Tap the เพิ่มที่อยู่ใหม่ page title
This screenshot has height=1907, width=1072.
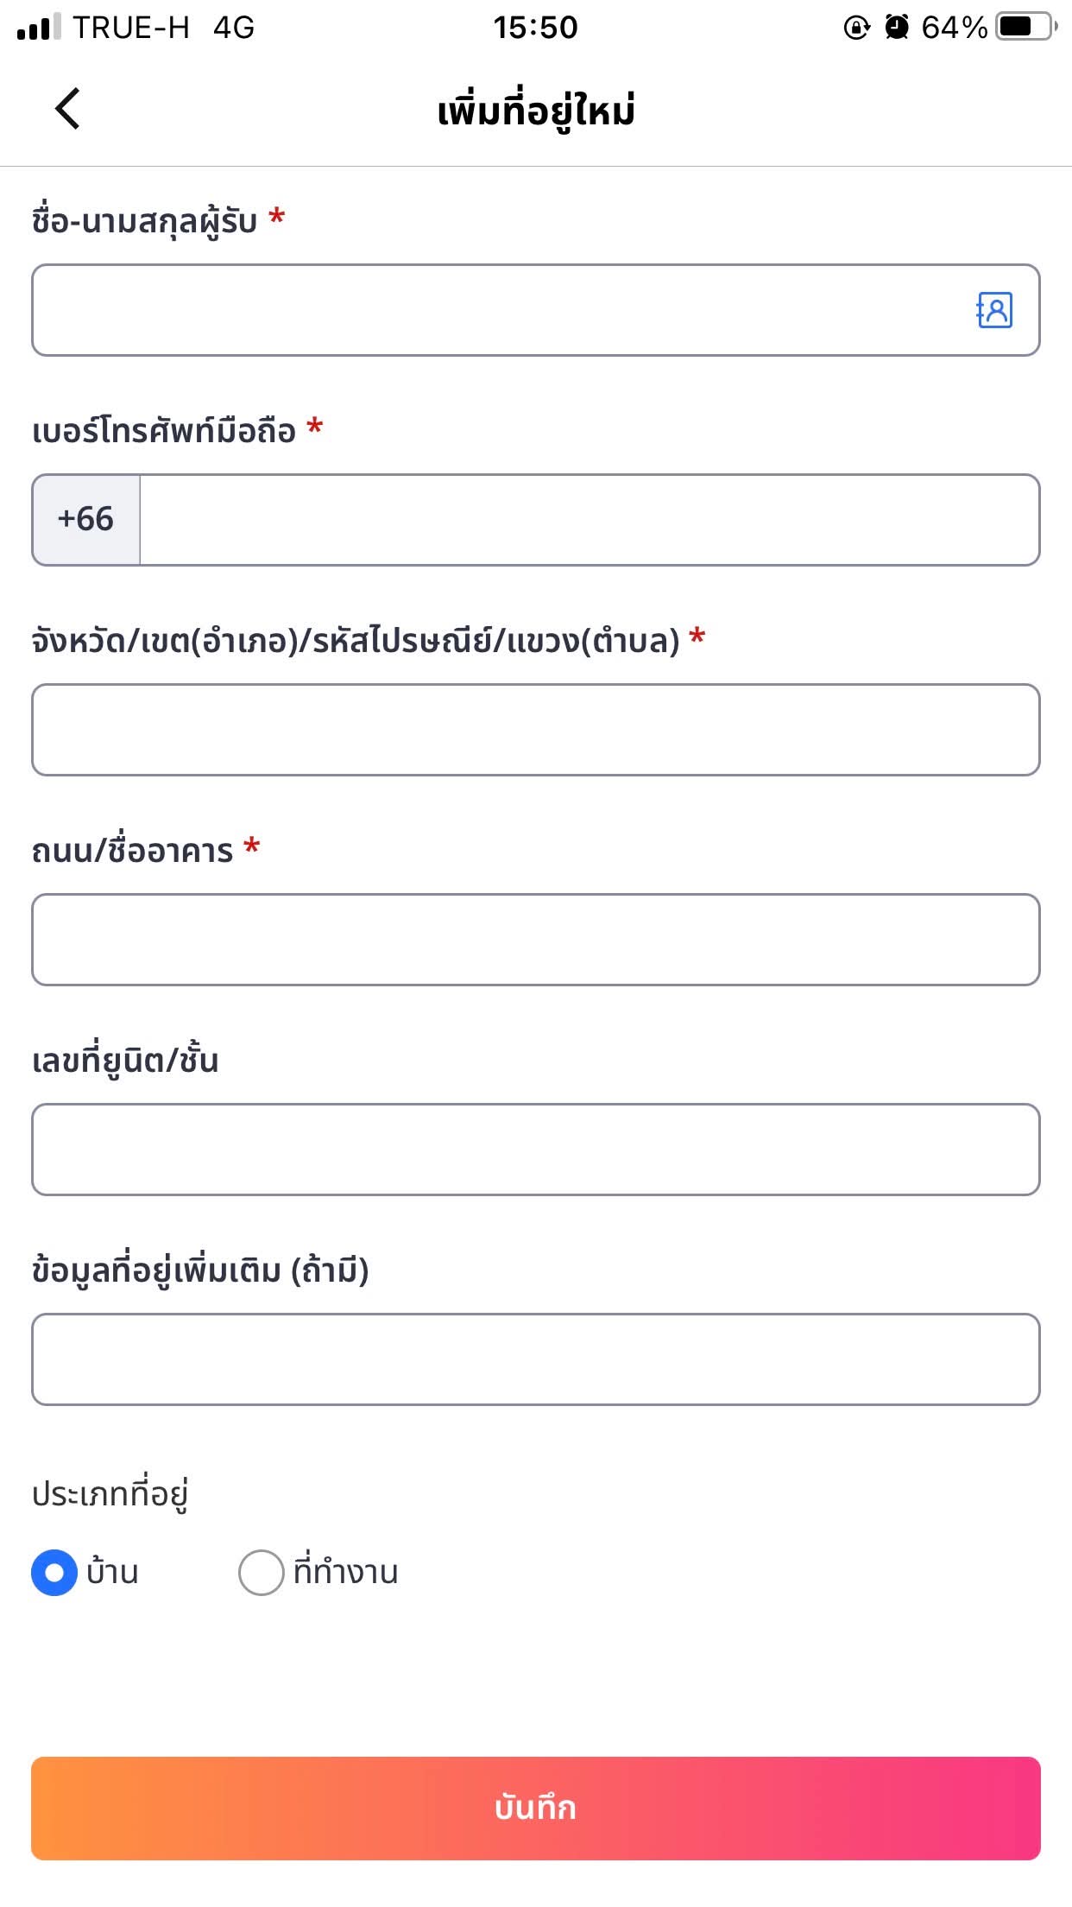(536, 111)
